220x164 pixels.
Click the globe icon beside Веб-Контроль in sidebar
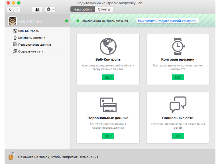click(15, 31)
